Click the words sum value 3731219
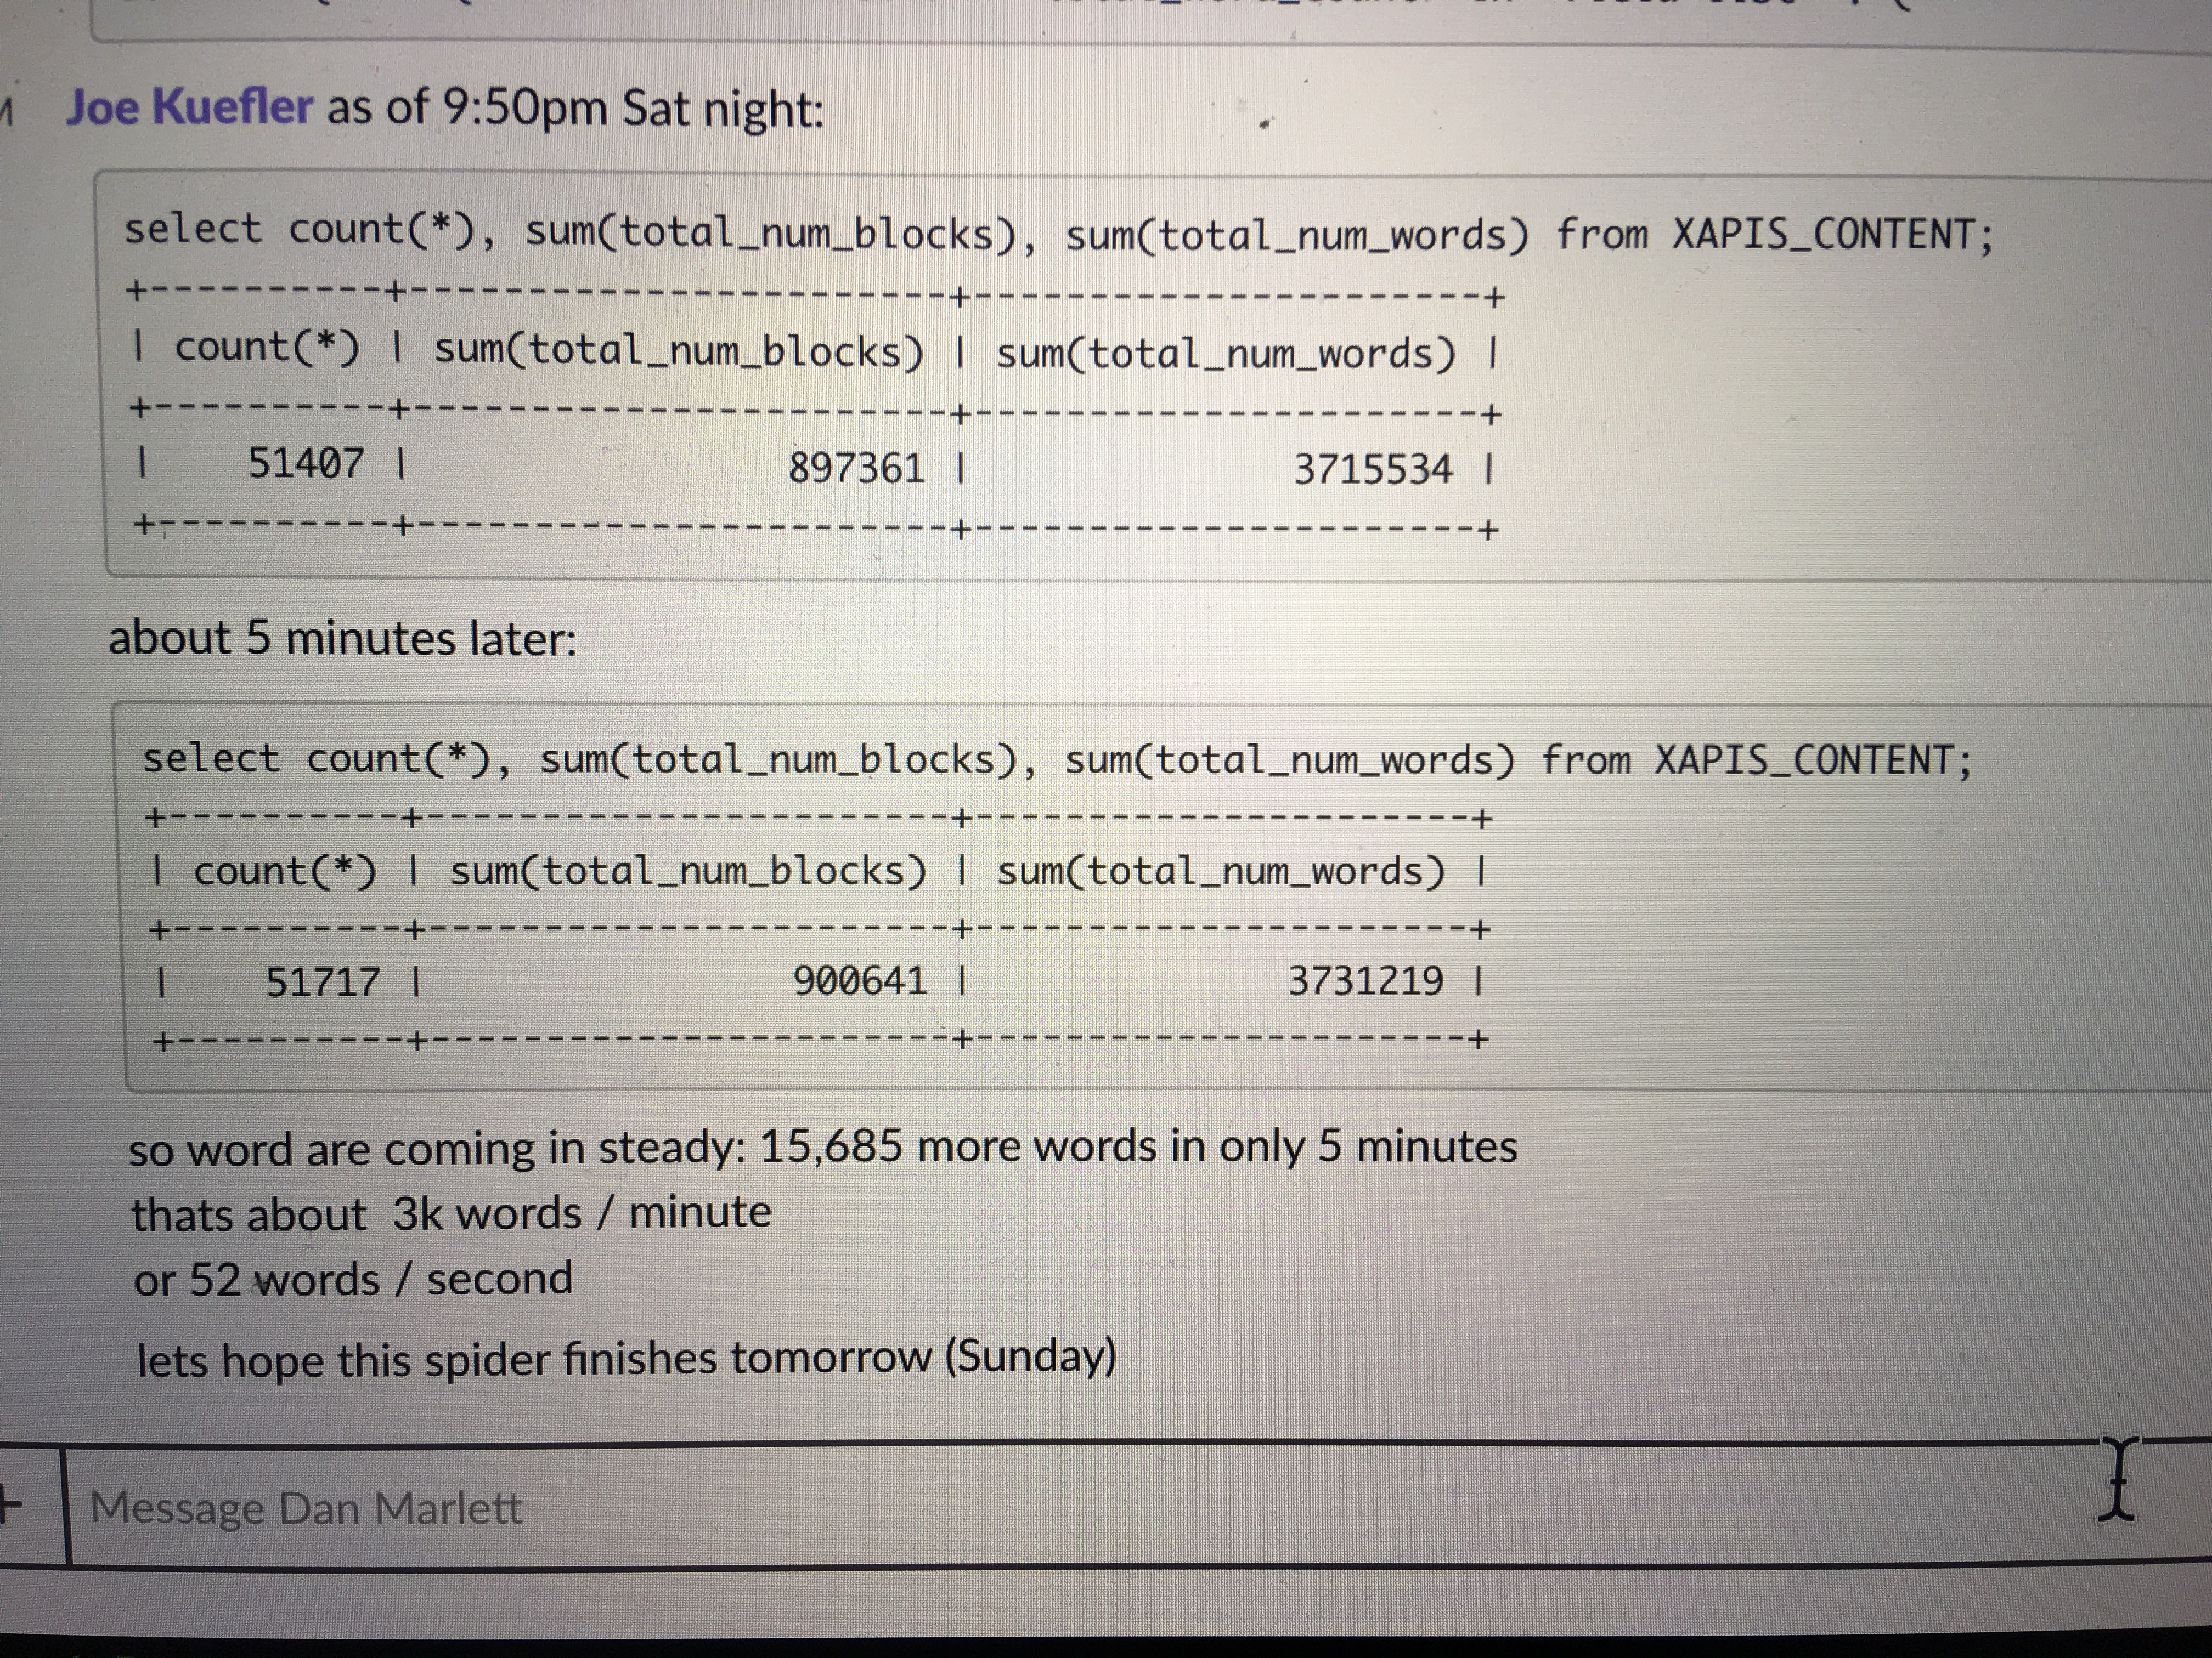Screen dimensions: 2212x1658 point(1365,980)
